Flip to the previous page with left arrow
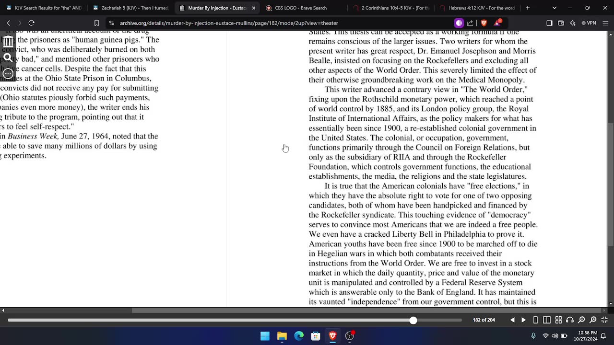This screenshot has width=614, height=345. point(512,320)
